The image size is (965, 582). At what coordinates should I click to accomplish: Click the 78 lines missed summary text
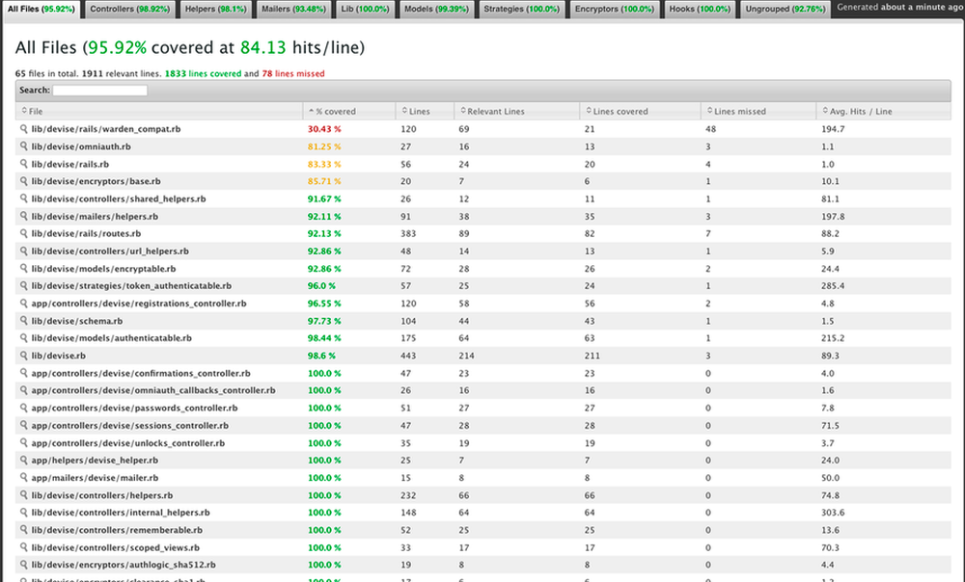coord(293,74)
